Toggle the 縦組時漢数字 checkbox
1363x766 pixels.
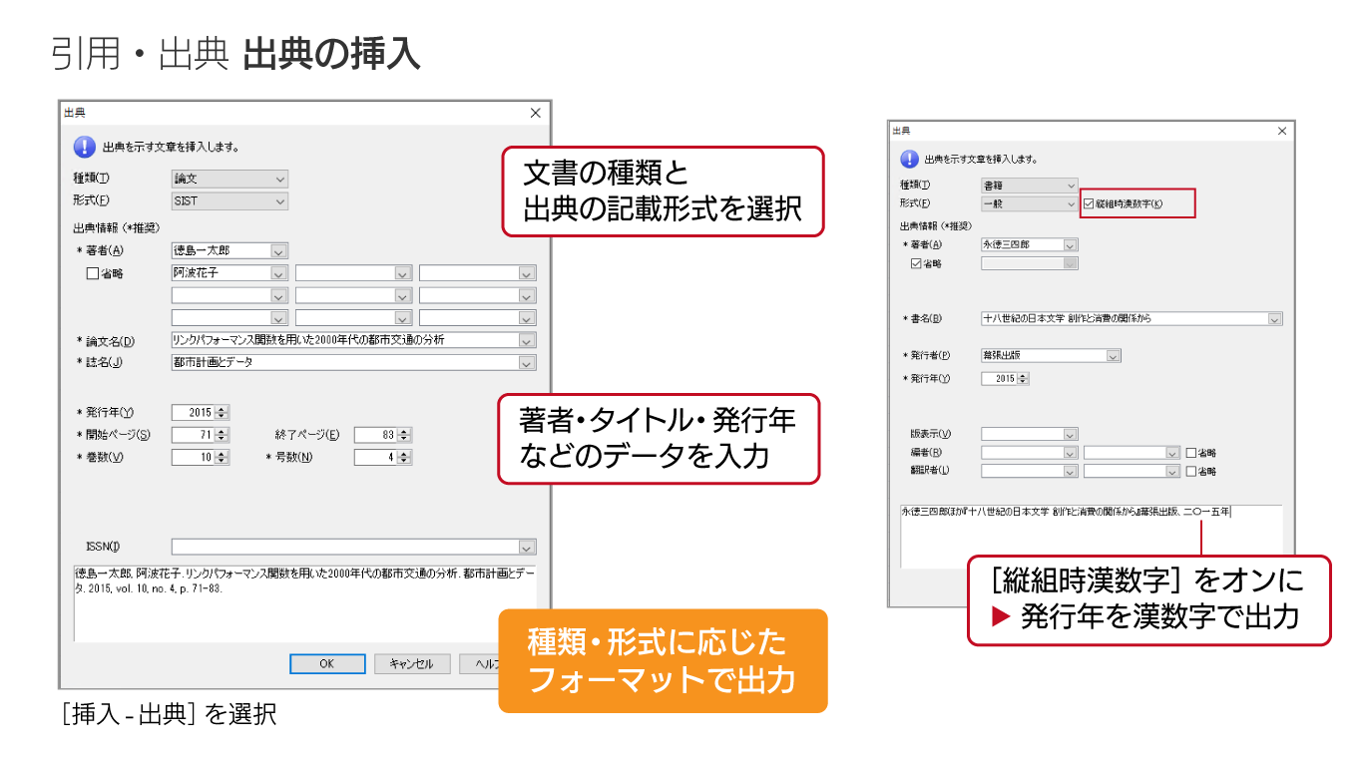point(1089,203)
